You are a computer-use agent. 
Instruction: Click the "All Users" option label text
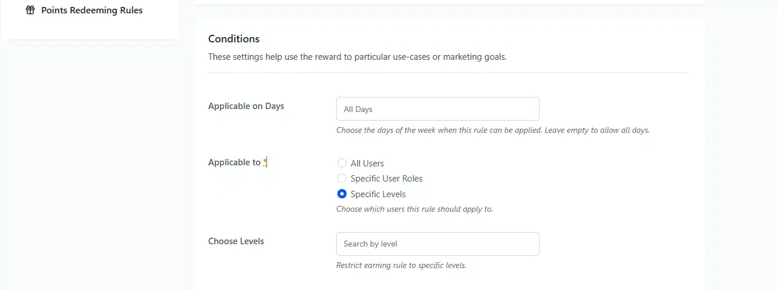pyautogui.click(x=367, y=164)
